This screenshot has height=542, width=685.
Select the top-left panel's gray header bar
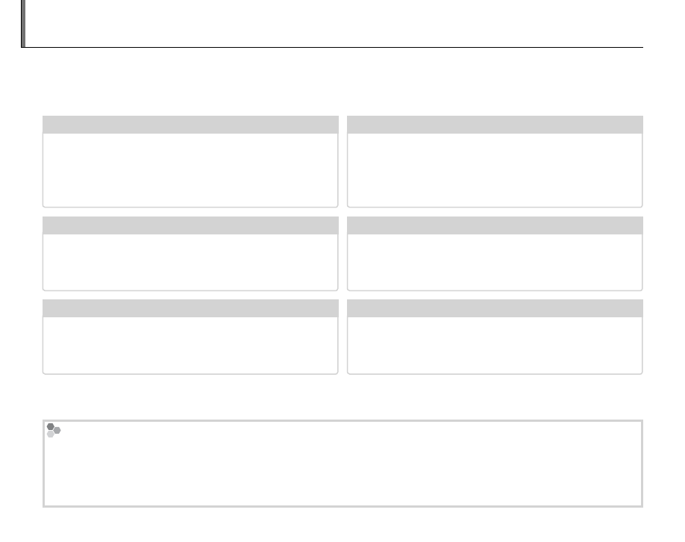(x=190, y=125)
